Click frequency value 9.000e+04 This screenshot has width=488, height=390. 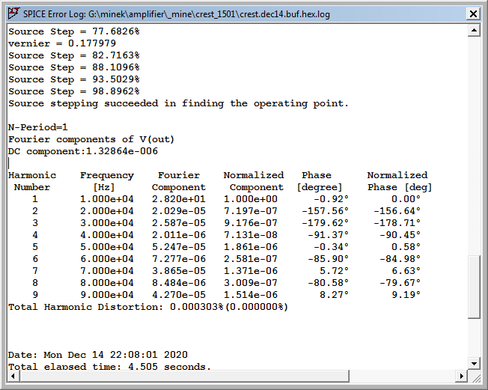coord(107,295)
